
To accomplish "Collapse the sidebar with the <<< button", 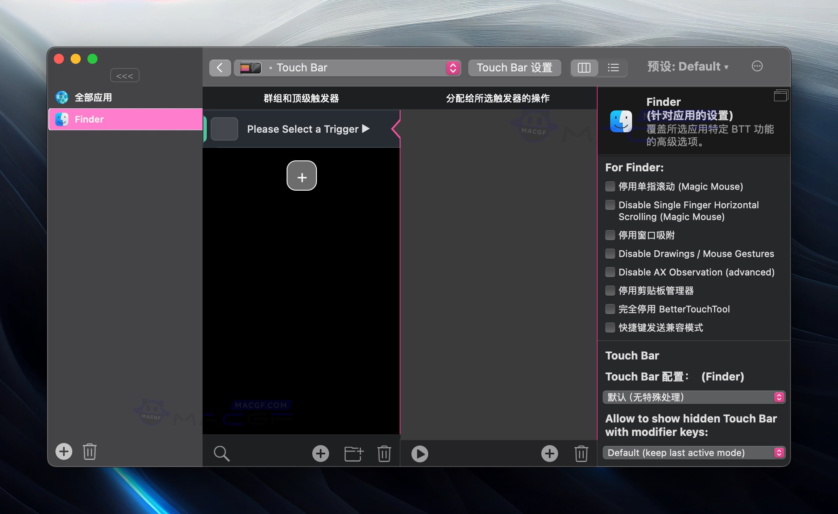I will point(125,75).
